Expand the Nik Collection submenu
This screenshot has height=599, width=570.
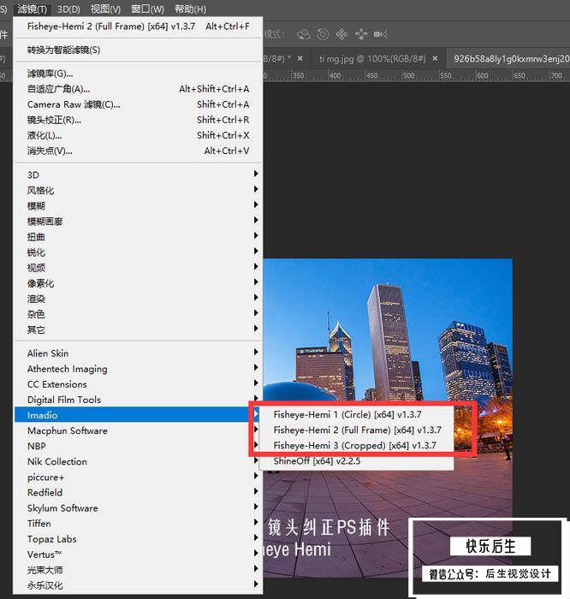pos(138,461)
